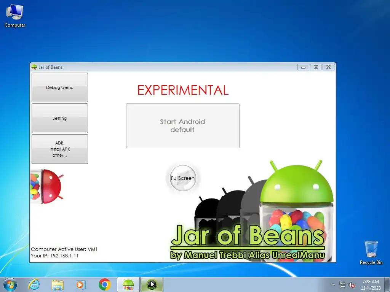Open the Windows Start menu

tap(10, 284)
